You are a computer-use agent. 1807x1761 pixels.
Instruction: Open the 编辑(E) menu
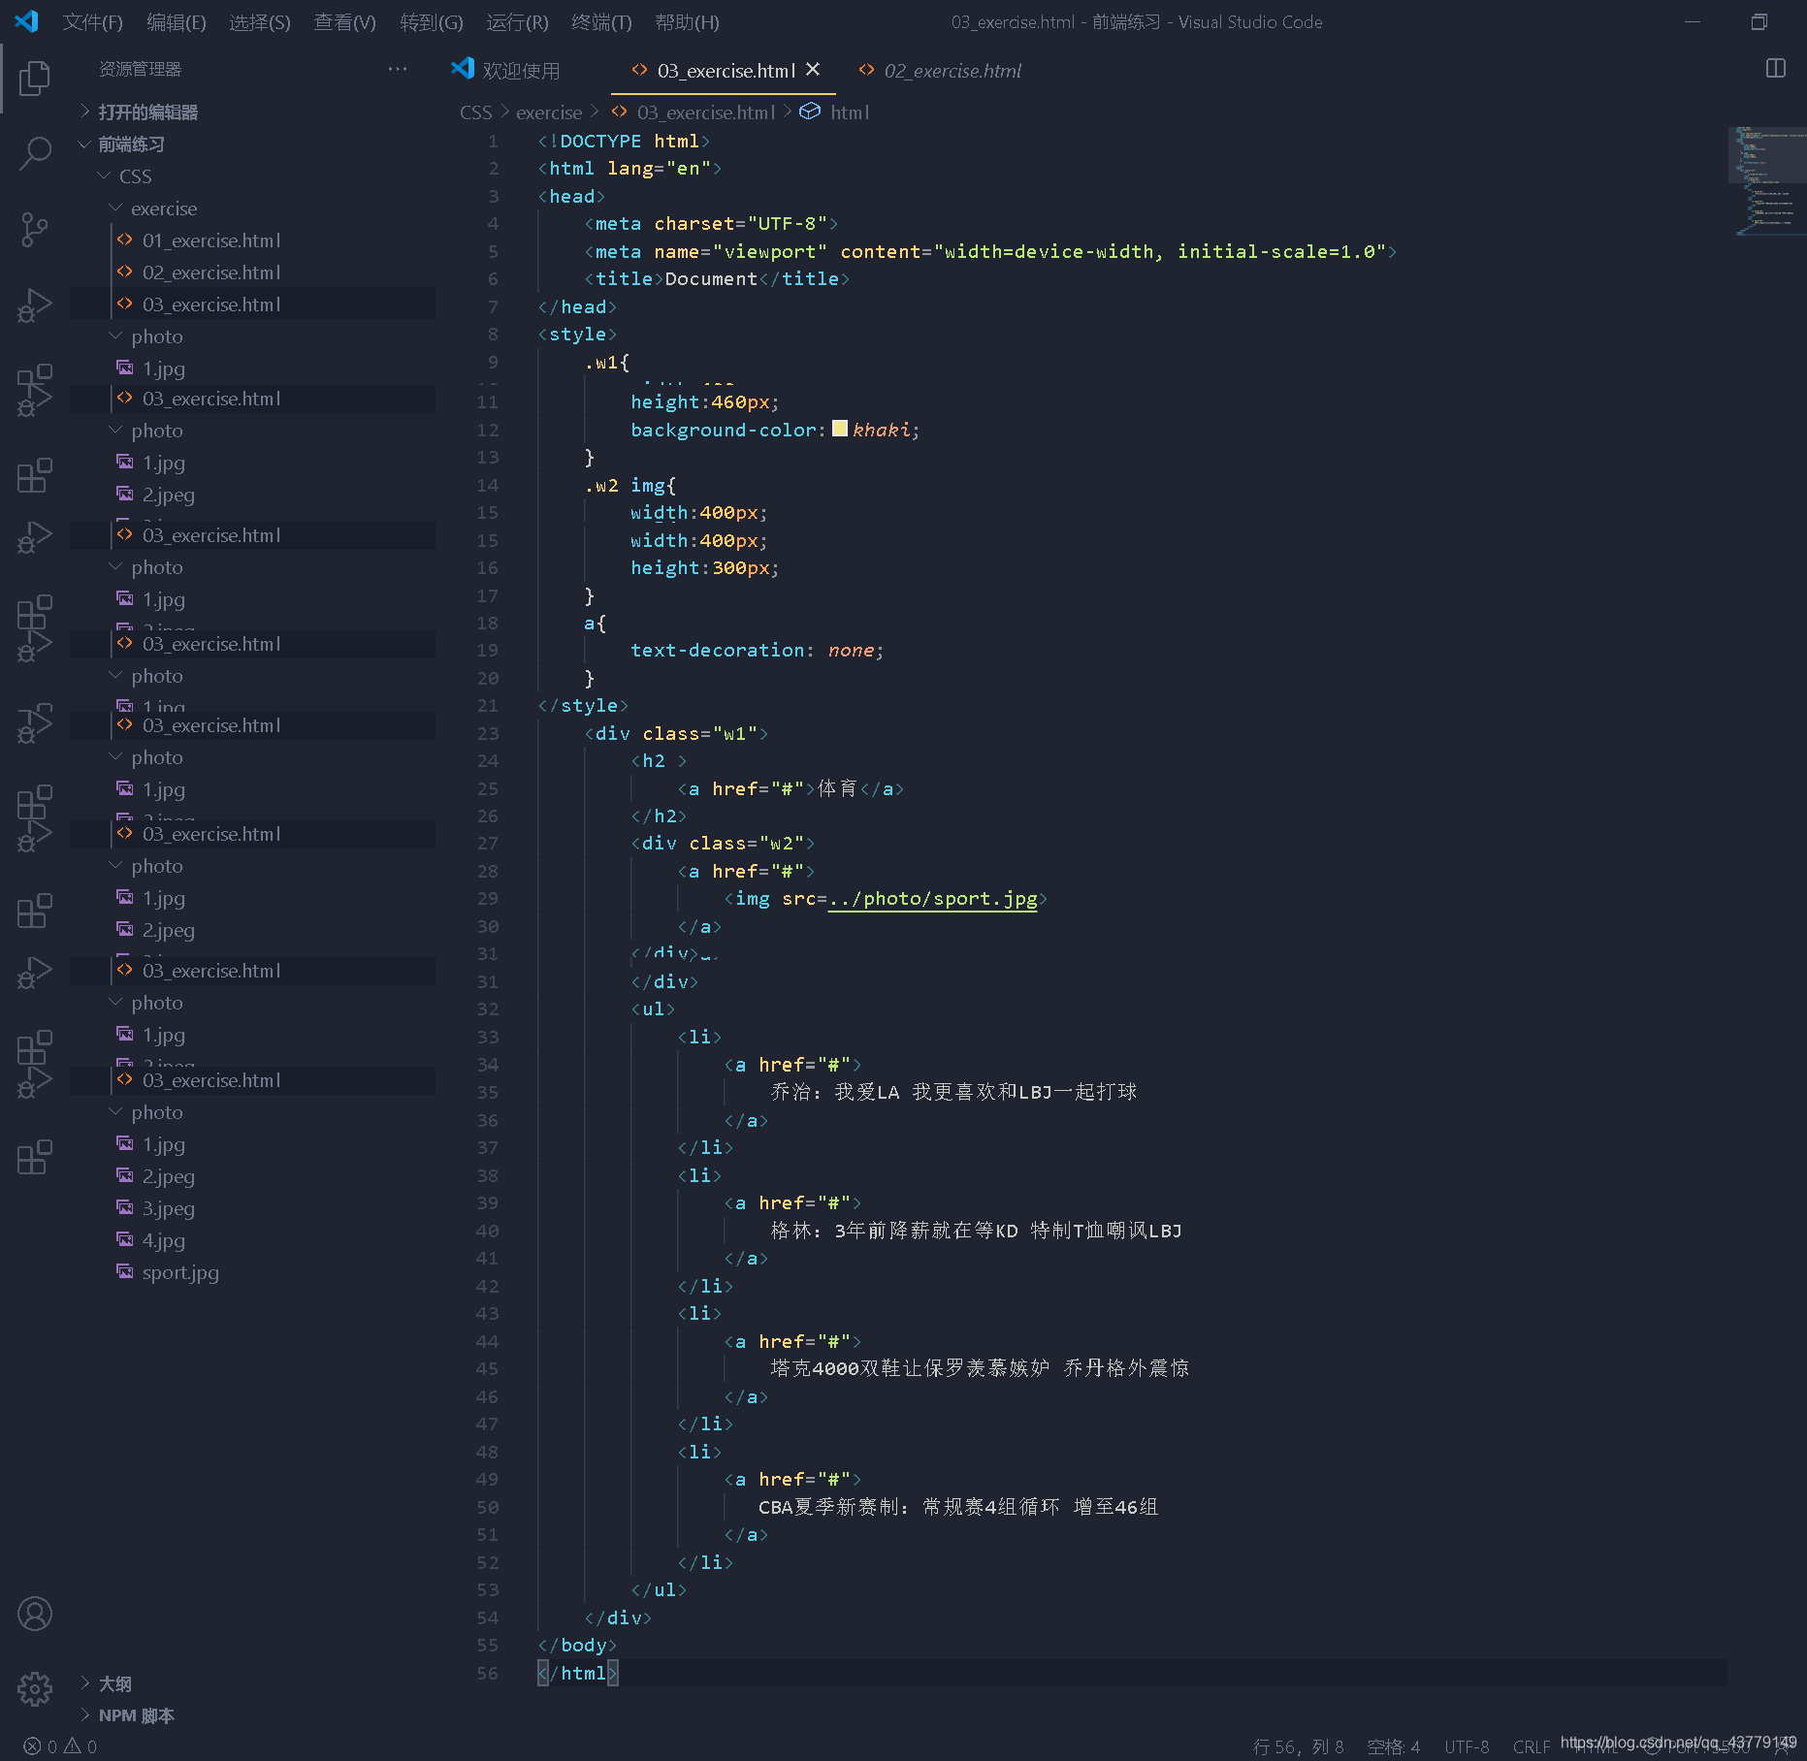[x=177, y=21]
